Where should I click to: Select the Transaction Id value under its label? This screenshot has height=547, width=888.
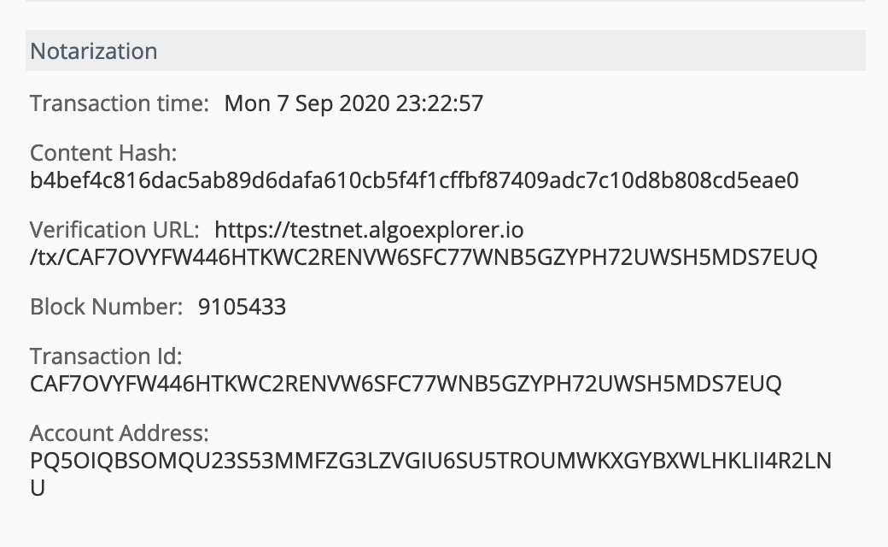405,383
